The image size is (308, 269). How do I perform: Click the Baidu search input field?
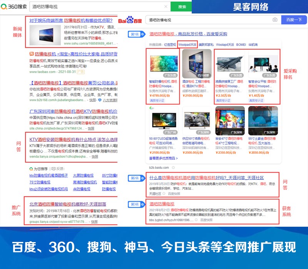pos(208,20)
